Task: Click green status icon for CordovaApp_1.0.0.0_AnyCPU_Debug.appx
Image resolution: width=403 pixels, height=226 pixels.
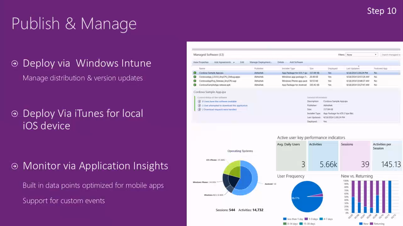Action: pos(195,77)
